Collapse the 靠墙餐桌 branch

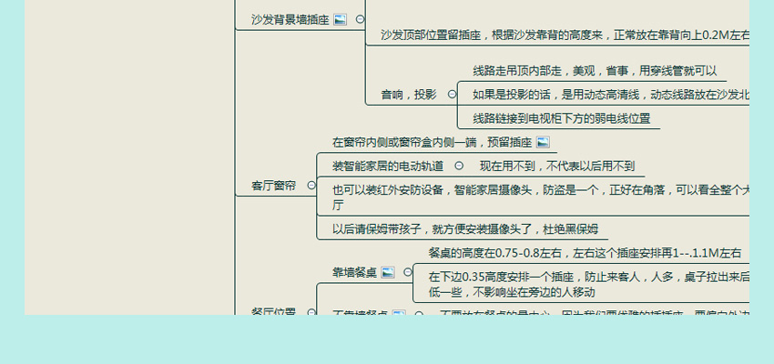(x=407, y=272)
